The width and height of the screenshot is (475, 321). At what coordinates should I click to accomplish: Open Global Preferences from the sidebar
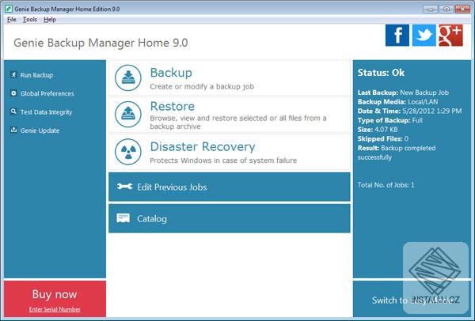tap(47, 93)
